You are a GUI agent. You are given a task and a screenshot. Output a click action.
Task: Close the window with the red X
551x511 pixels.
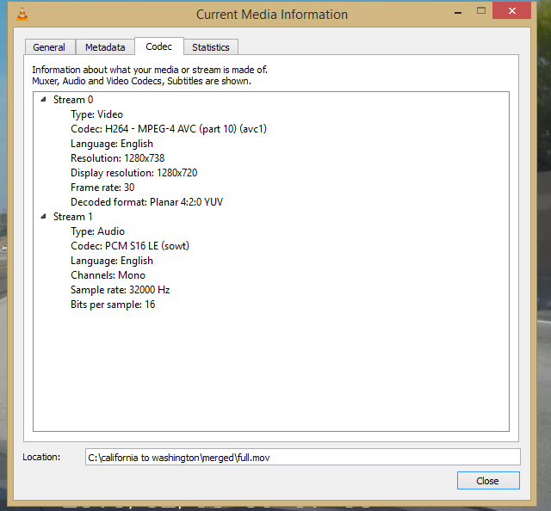pyautogui.click(x=511, y=11)
